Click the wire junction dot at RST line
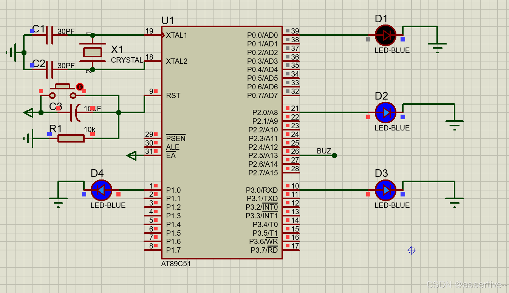The height and width of the screenshot is (293, 509). click(119, 112)
